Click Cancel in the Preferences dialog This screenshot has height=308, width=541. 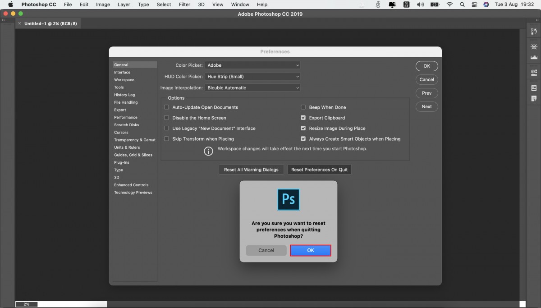pos(427,79)
